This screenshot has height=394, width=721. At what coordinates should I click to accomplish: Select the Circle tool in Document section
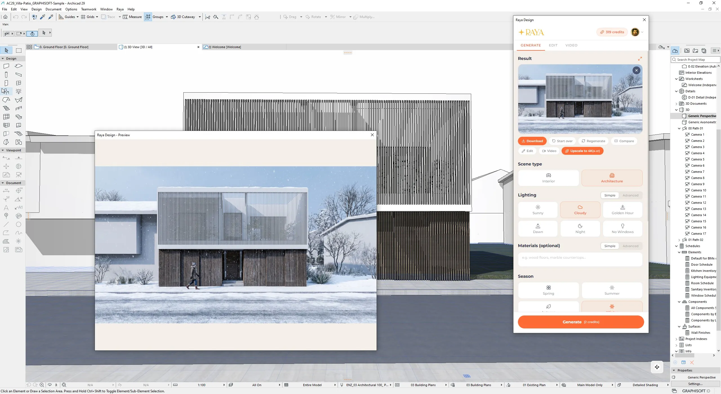[x=19, y=224]
